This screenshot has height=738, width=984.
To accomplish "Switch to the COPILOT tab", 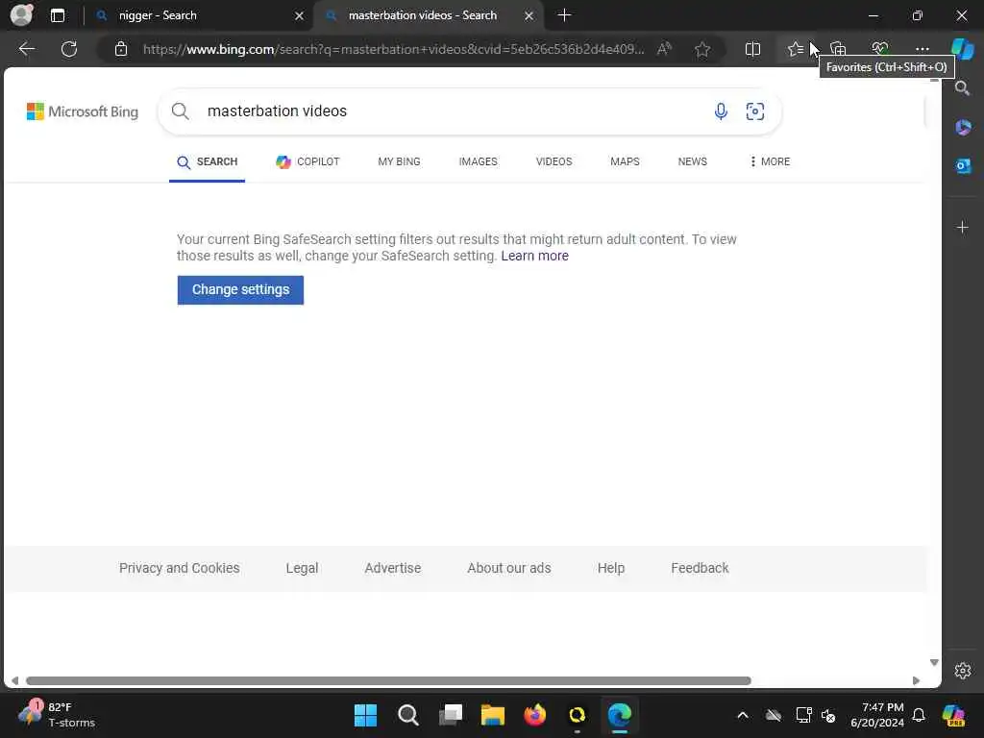I will [307, 161].
